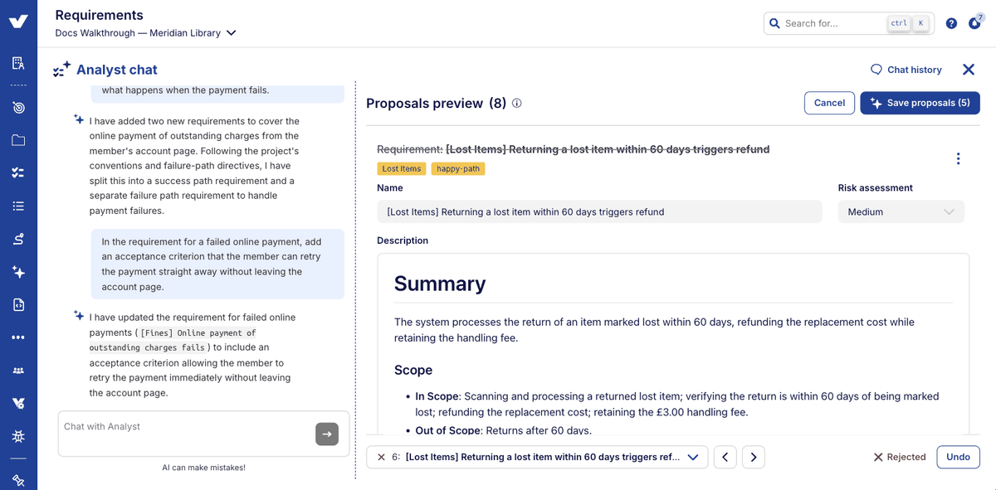The width and height of the screenshot is (996, 490).
Task: Click the Search for... field
Action: 848,23
